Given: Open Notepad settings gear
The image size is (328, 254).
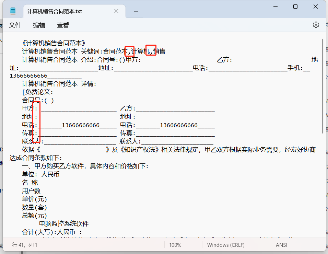Looking at the screenshot, I should pos(316,25).
